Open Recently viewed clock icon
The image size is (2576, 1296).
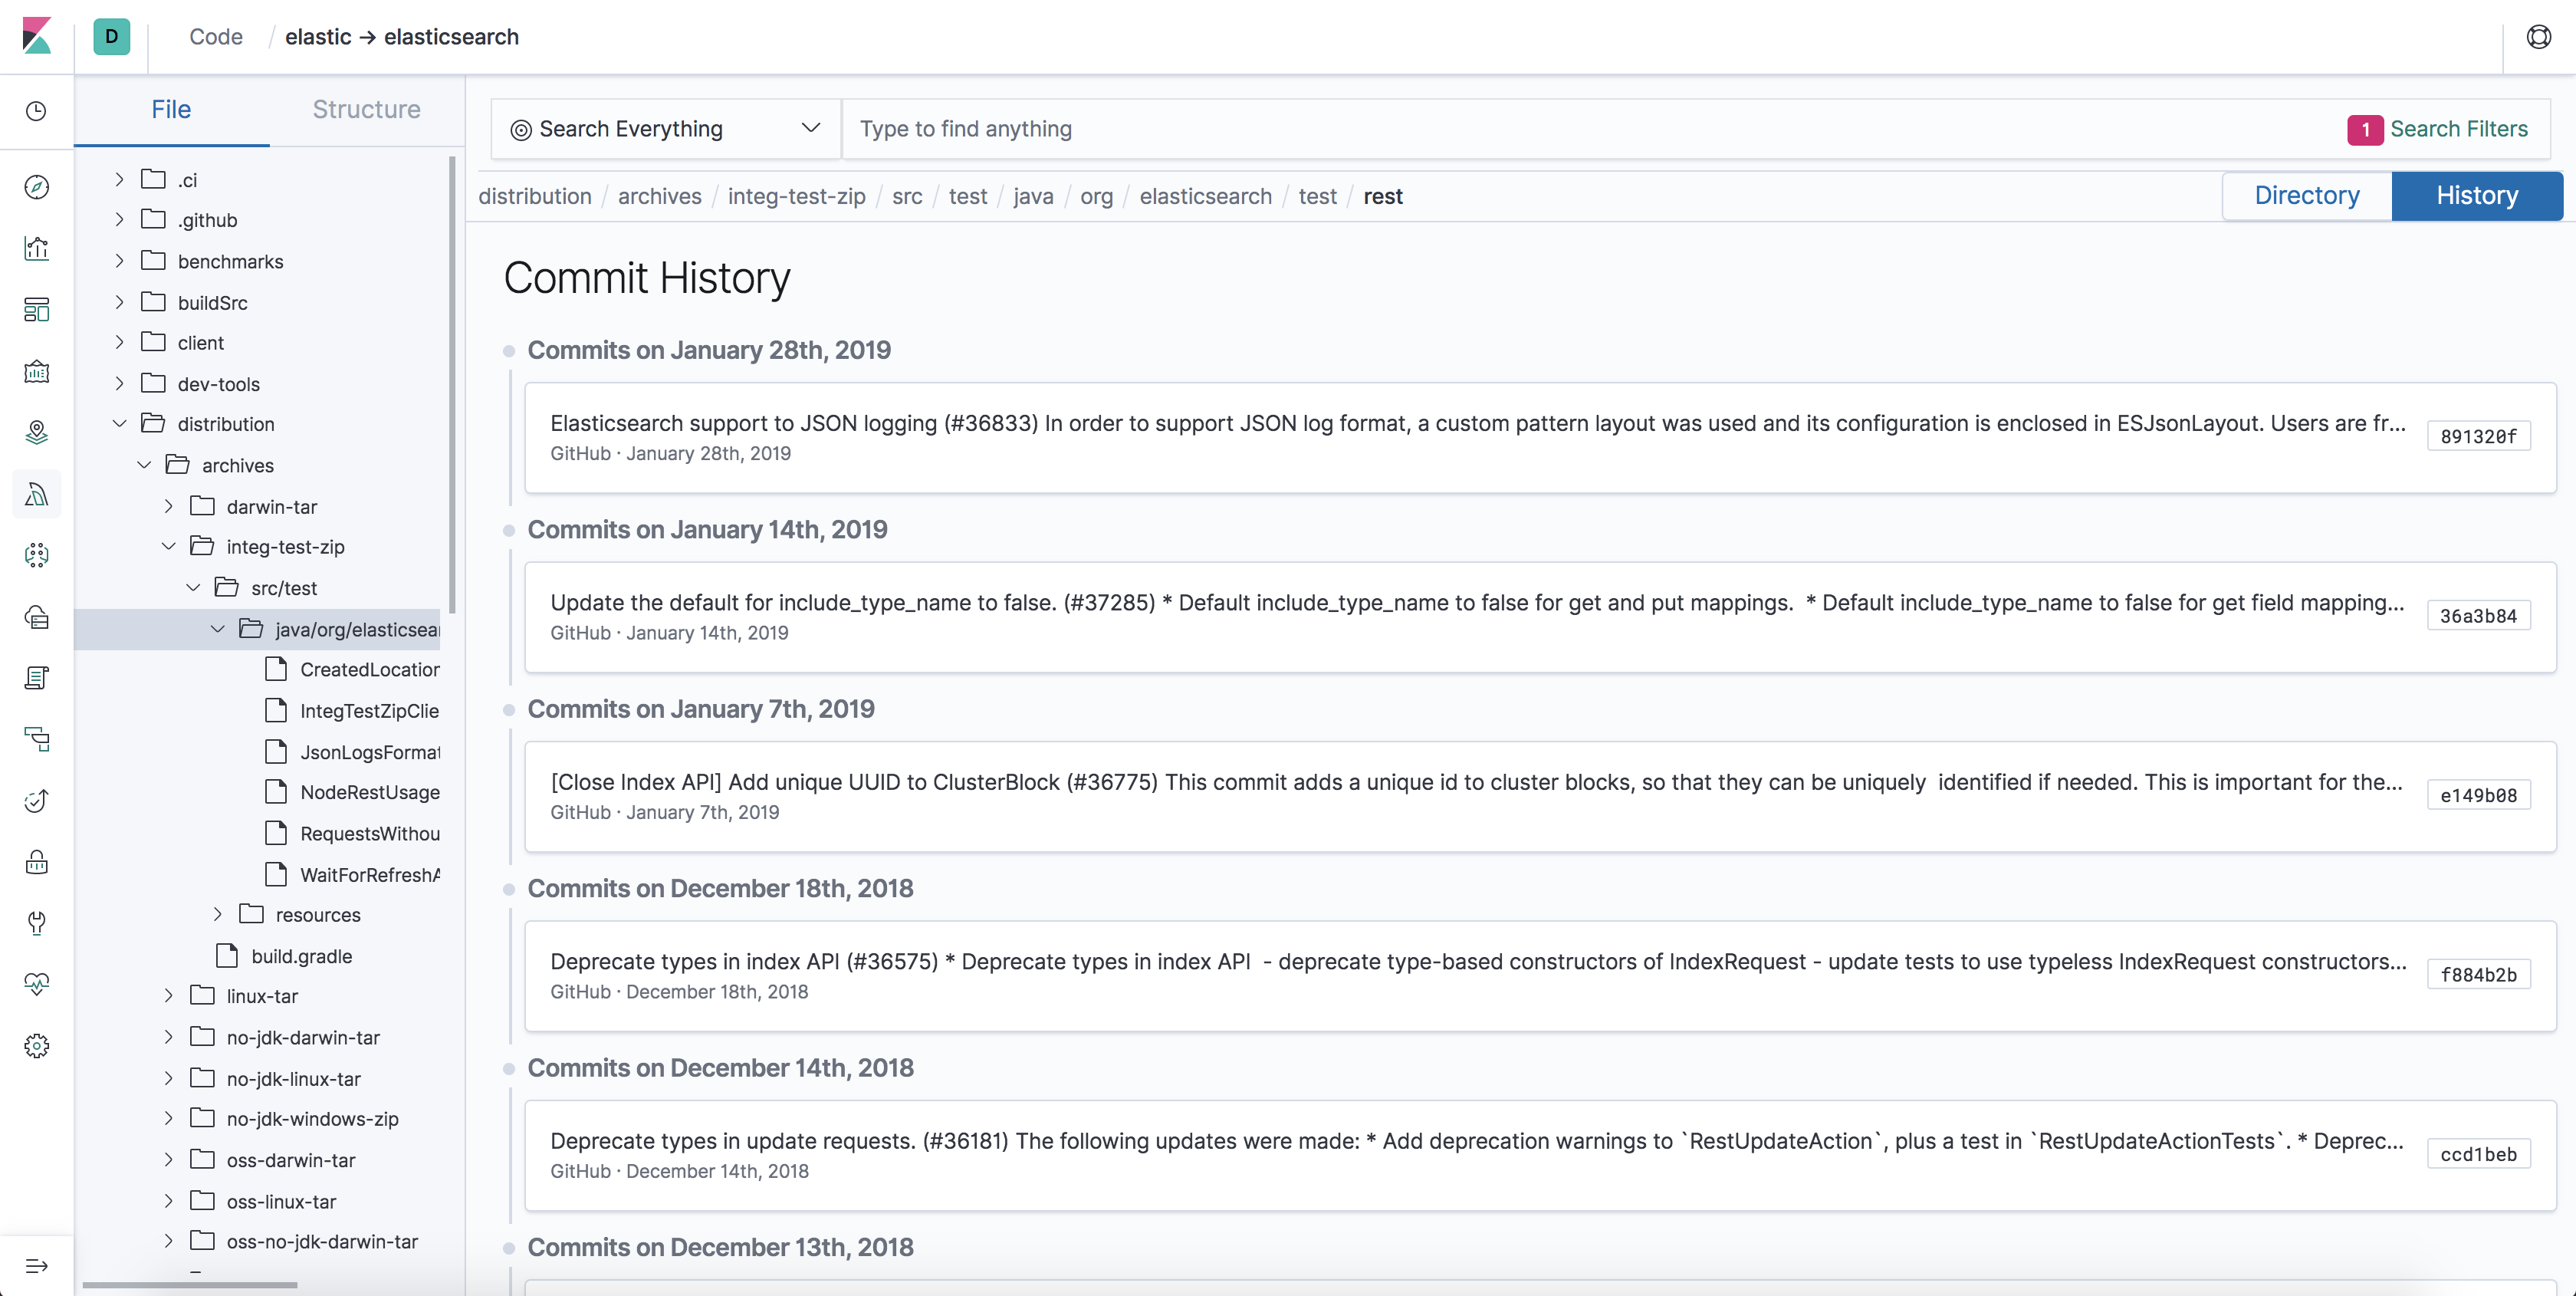tap(37, 112)
